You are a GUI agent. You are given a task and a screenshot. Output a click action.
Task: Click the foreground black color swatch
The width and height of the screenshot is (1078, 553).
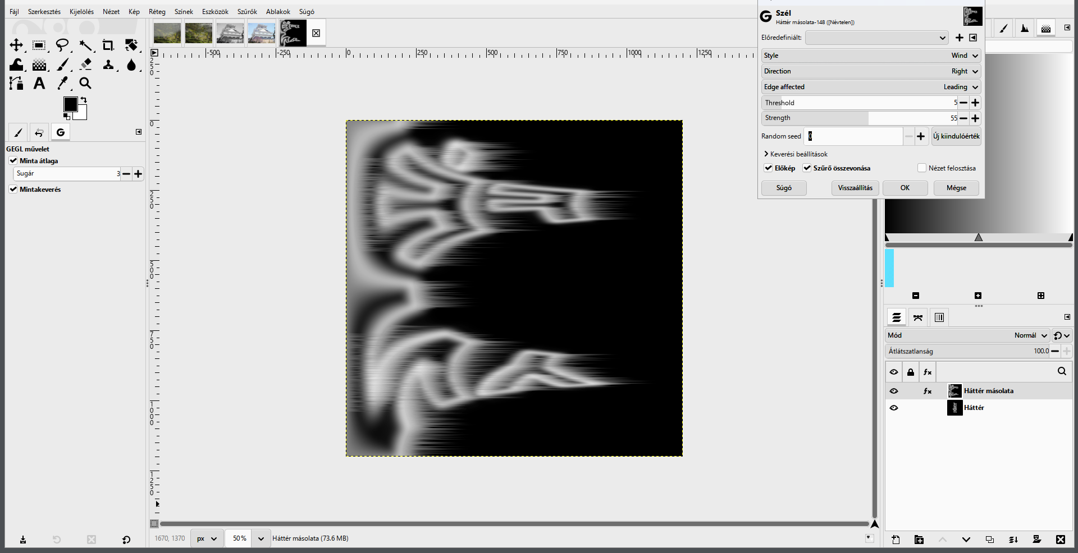coord(70,104)
